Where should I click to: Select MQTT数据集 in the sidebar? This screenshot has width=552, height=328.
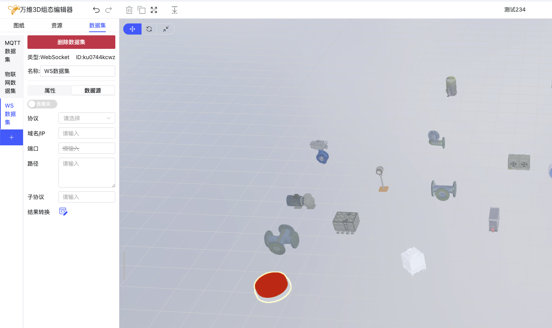click(12, 51)
